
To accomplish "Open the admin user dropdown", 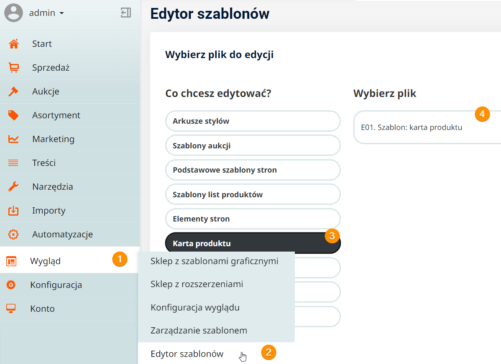I will (46, 13).
